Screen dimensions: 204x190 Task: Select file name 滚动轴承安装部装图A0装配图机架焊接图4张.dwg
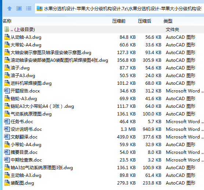59,60
